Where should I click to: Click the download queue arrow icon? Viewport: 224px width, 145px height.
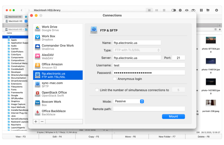[217, 10]
